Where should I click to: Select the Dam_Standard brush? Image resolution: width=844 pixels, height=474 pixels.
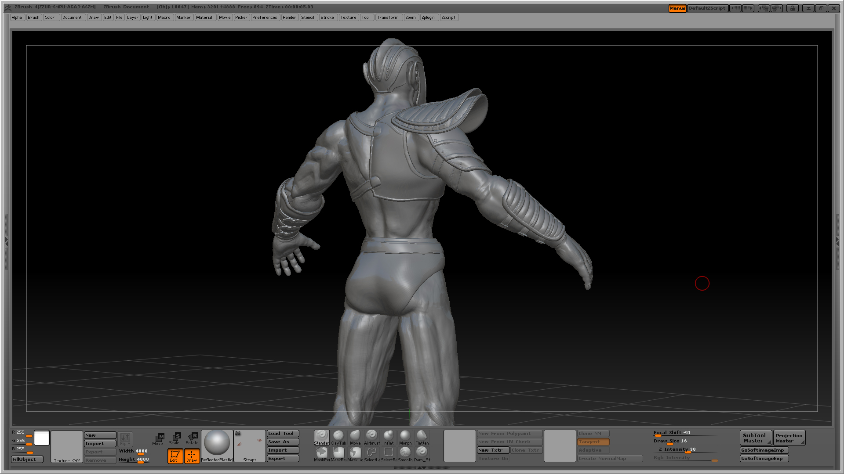tap(422, 454)
